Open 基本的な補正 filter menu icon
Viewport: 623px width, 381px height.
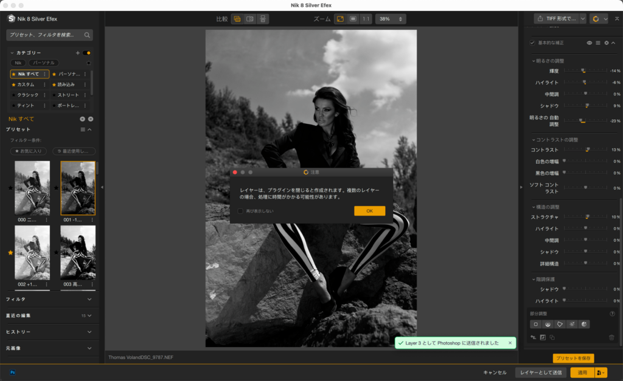(x=598, y=43)
